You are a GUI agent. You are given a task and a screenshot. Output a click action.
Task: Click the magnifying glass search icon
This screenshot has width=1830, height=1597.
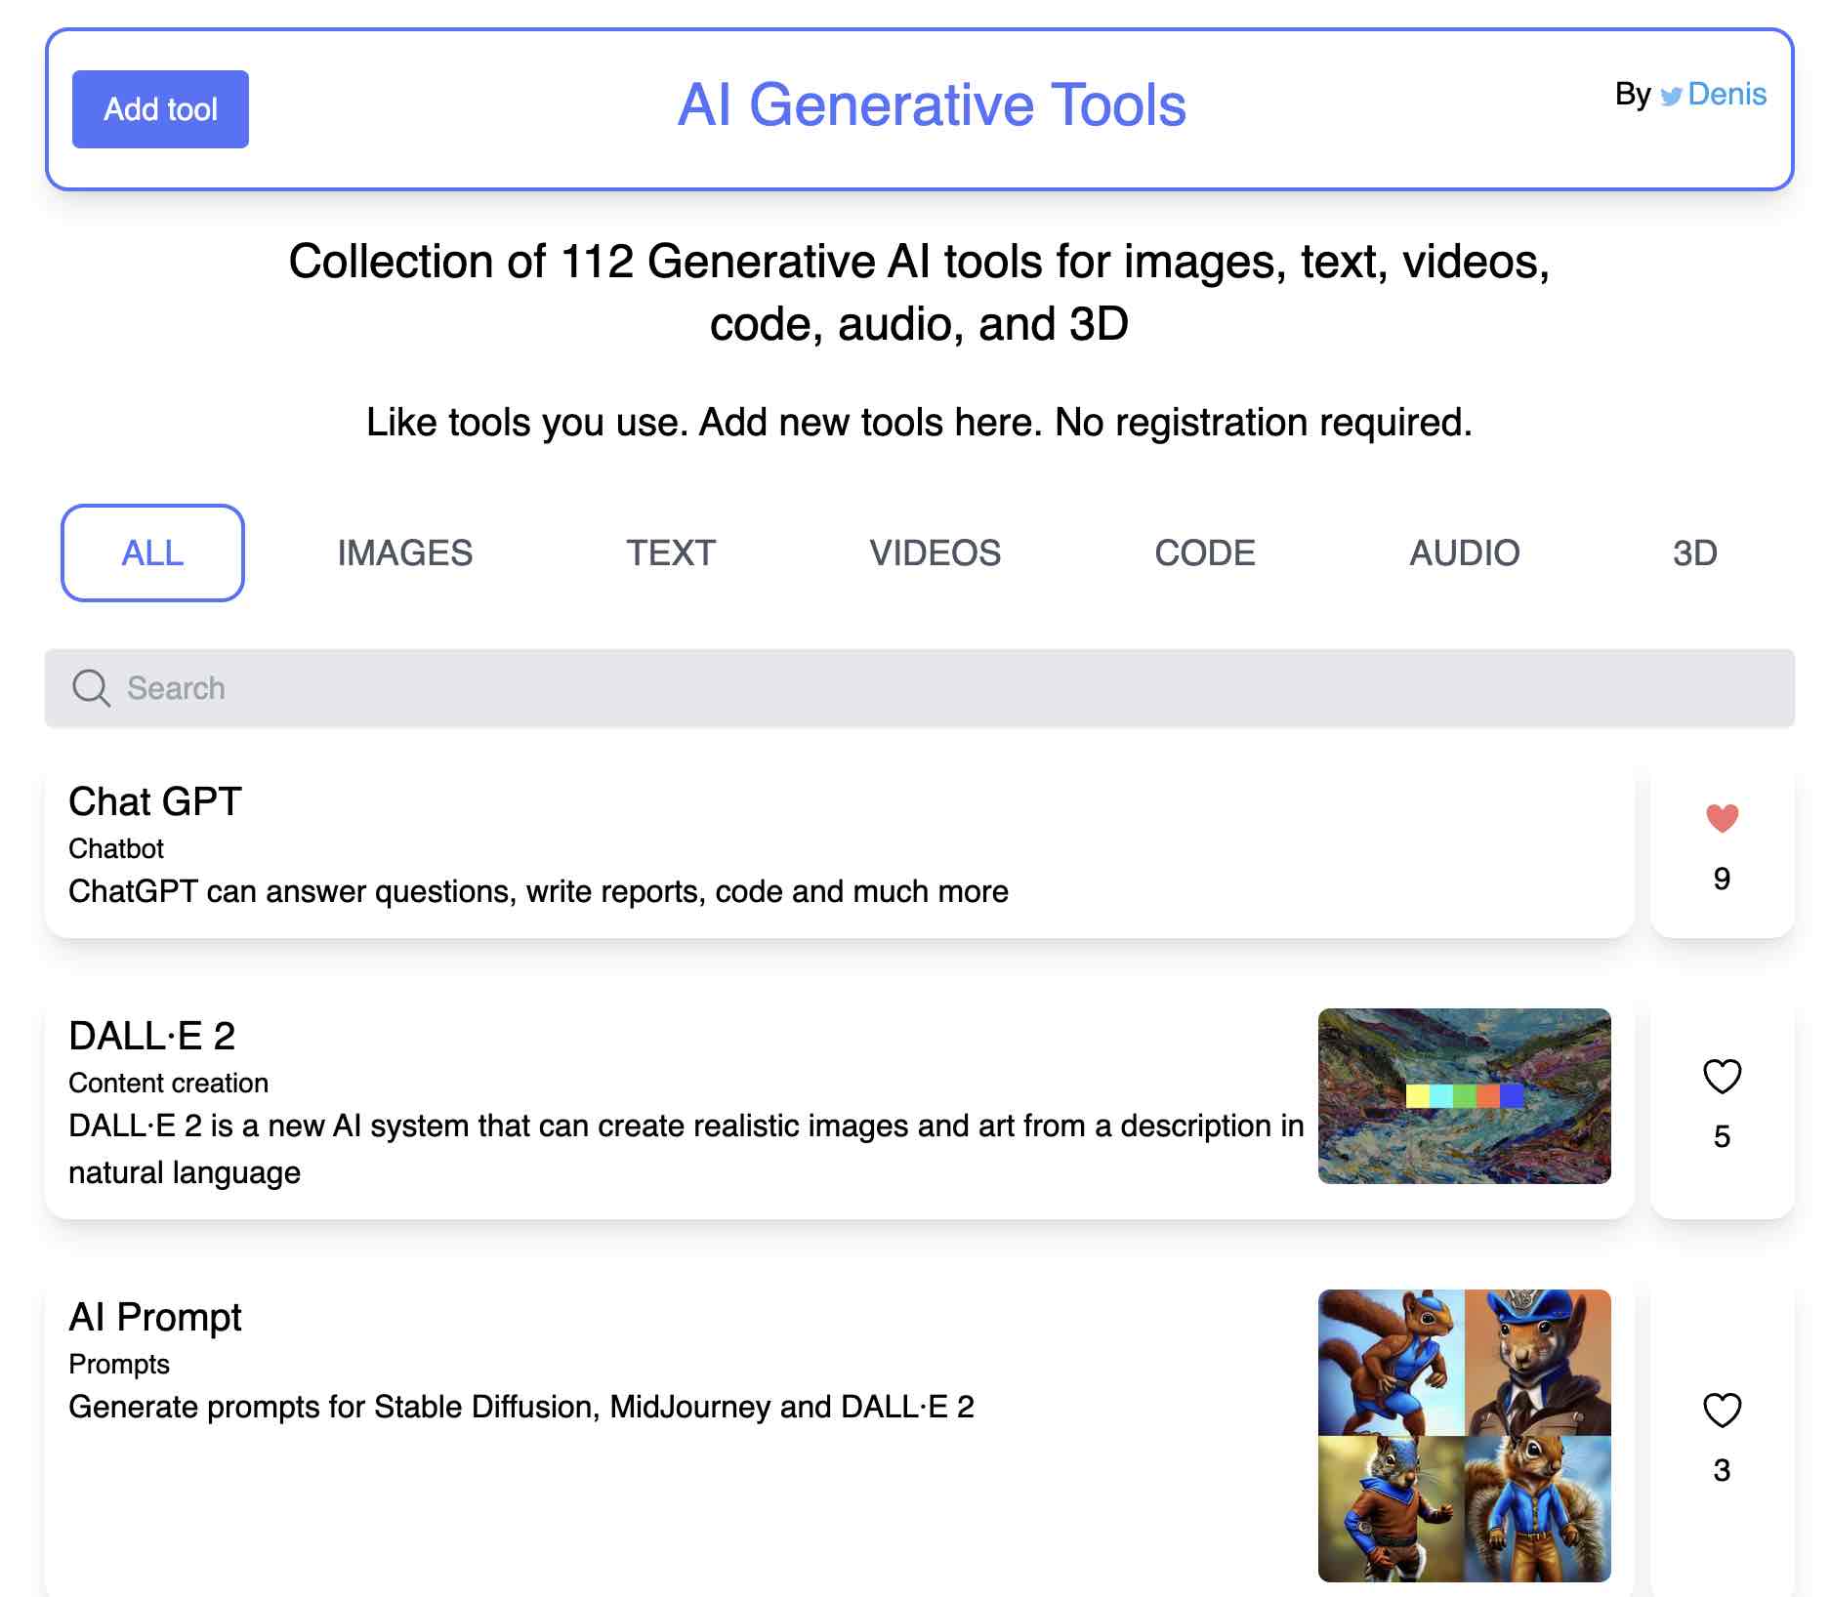point(91,688)
